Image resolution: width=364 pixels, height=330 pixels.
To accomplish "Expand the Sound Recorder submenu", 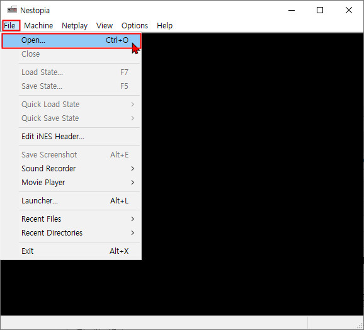I will pos(71,169).
